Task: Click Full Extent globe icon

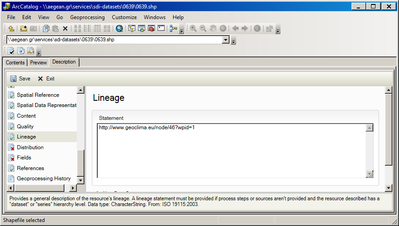Action: point(223,28)
